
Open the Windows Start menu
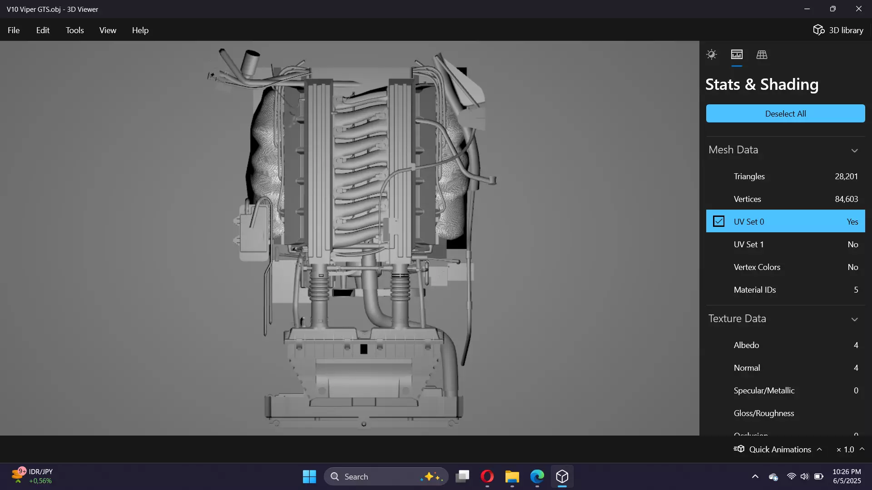309,476
